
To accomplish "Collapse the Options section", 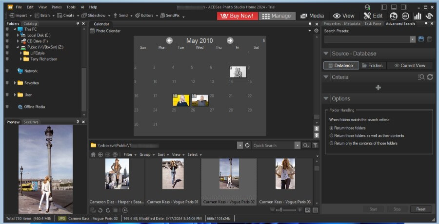I will pyautogui.click(x=326, y=99).
